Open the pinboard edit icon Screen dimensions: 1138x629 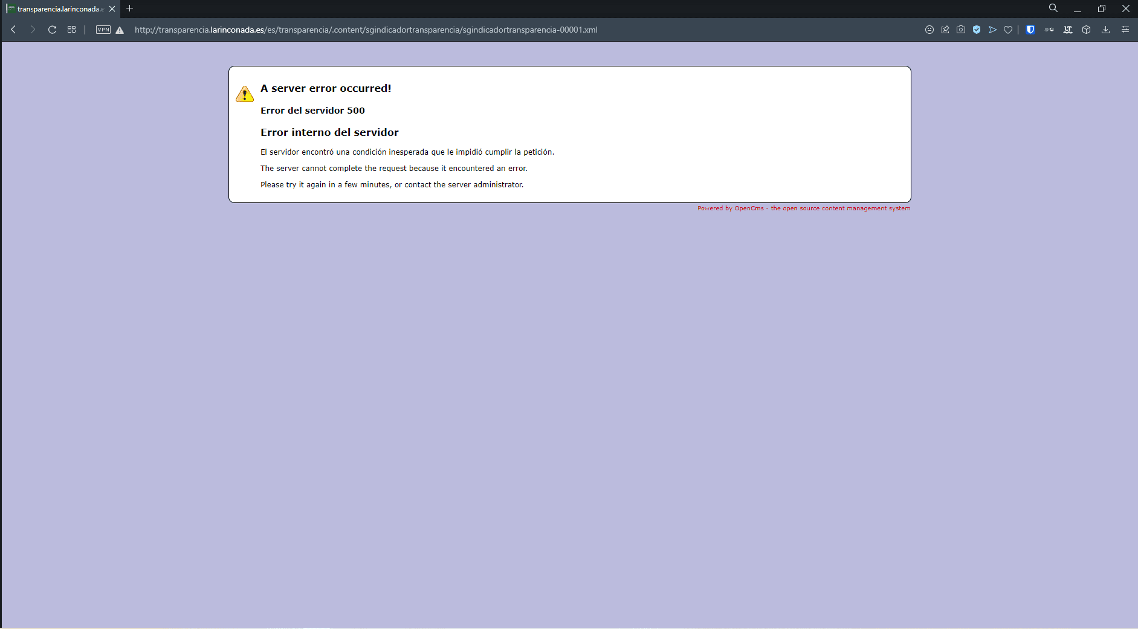tap(945, 30)
